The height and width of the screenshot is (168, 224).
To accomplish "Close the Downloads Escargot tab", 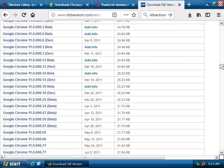I will [87, 5].
